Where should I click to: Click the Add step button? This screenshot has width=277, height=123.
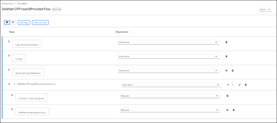pos(24,23)
